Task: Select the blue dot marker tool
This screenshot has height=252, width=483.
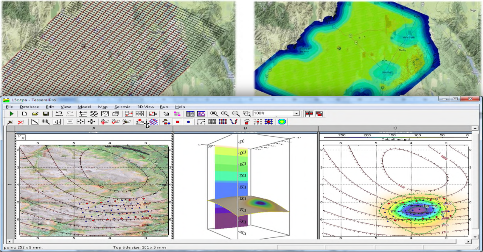Action: tap(188, 122)
